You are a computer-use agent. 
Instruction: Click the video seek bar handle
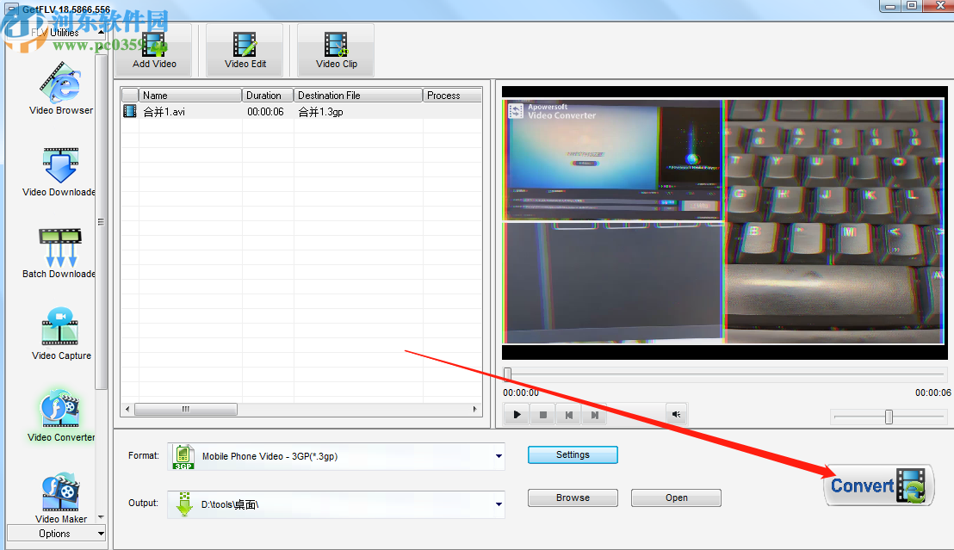507,374
